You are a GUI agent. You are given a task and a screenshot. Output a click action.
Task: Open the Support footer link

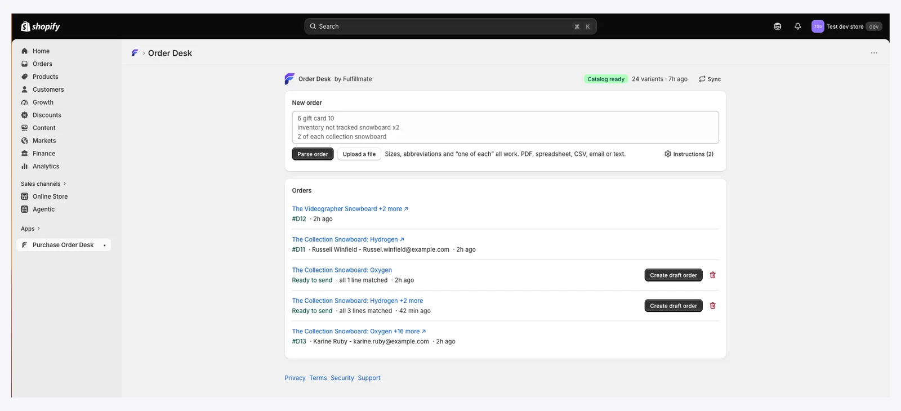click(369, 378)
